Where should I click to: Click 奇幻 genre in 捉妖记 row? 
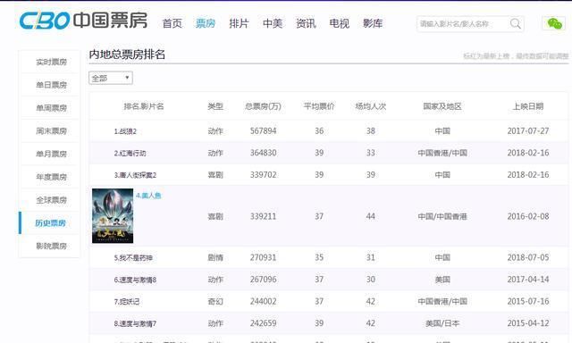215,301
